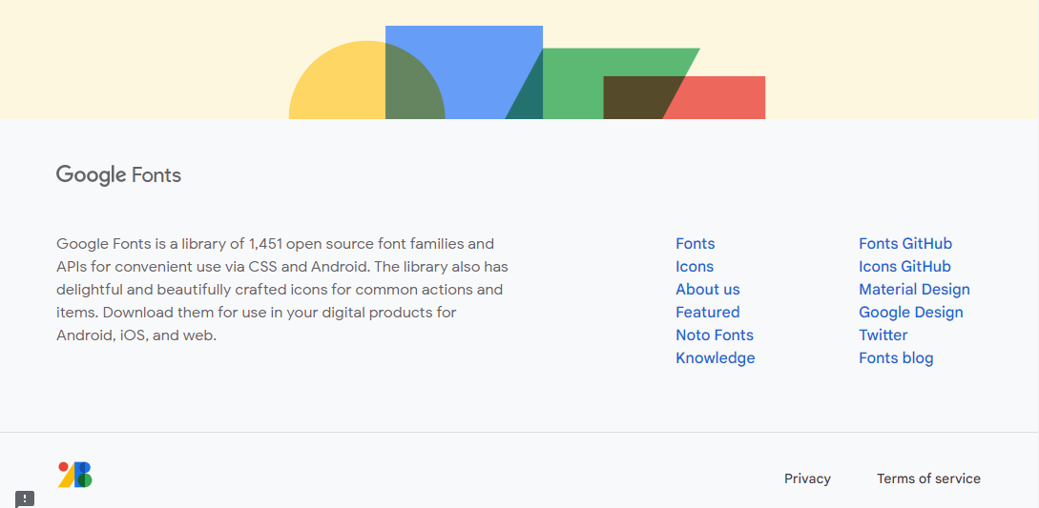Open the feedback exclamation icon
The height and width of the screenshot is (508, 1039).
(25, 499)
